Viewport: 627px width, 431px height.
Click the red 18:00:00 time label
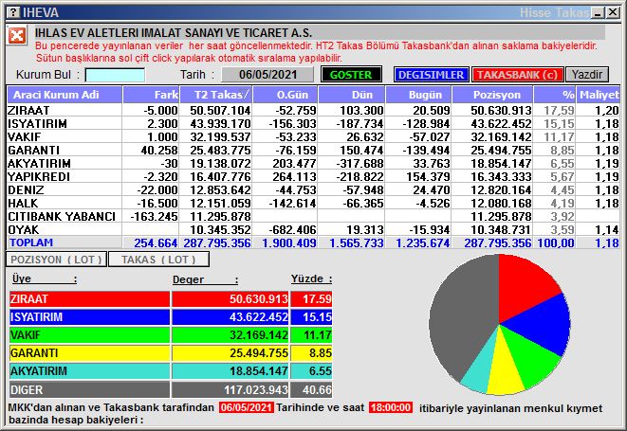390,408
